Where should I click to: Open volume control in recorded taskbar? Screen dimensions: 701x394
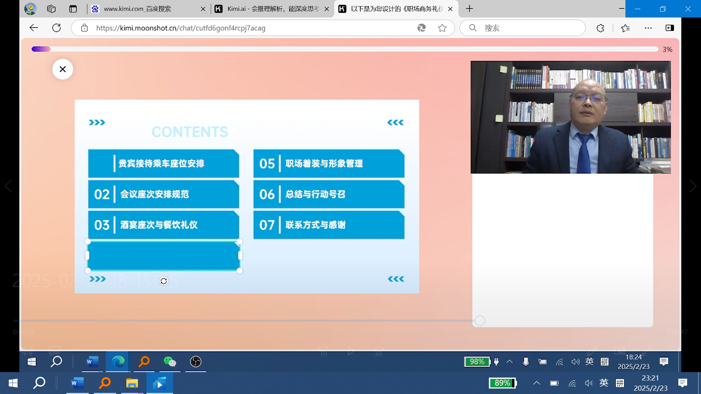click(575, 362)
